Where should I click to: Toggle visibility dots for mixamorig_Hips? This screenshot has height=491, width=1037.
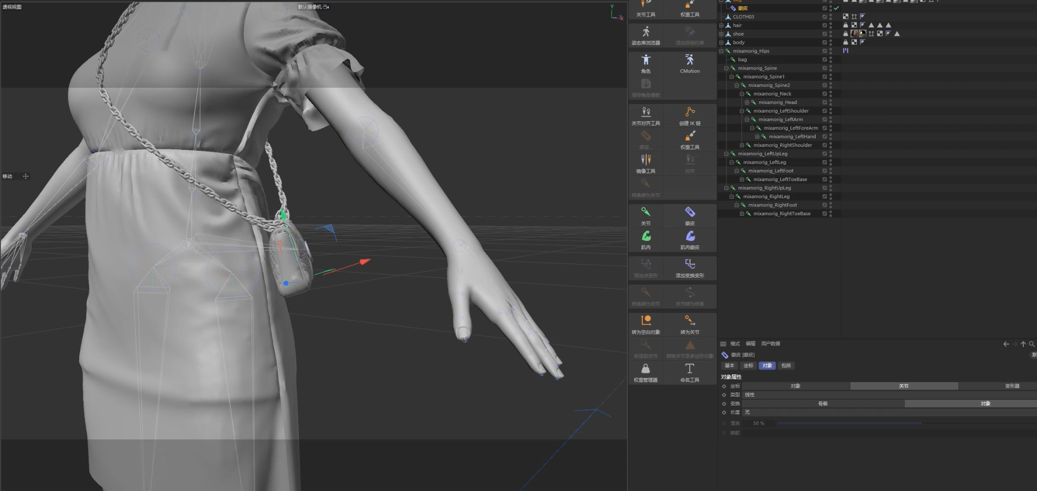coord(830,51)
